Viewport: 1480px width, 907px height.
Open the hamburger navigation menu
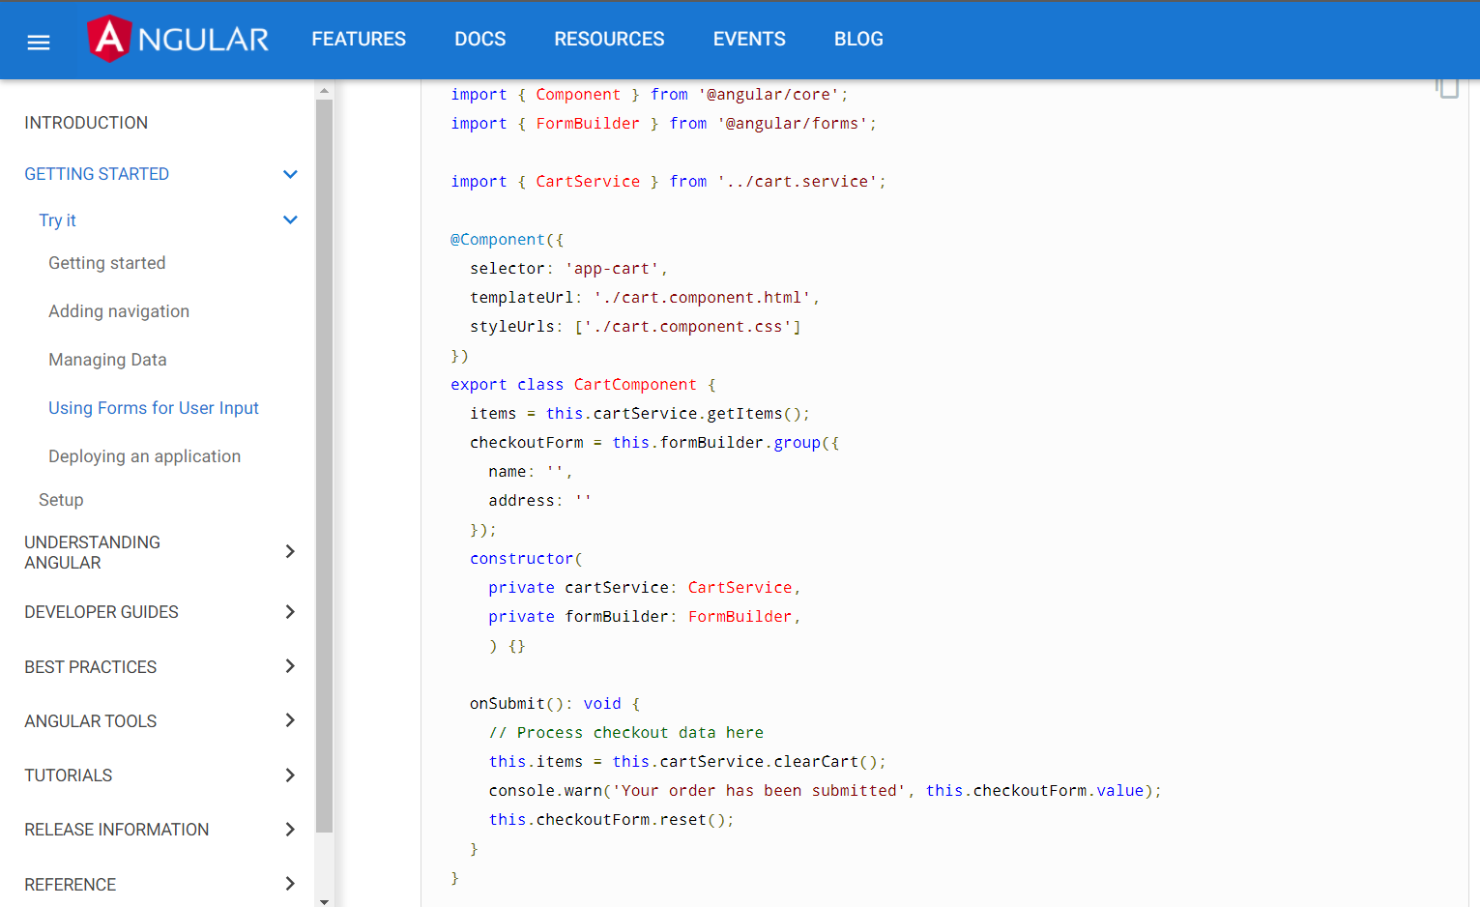coord(39,42)
